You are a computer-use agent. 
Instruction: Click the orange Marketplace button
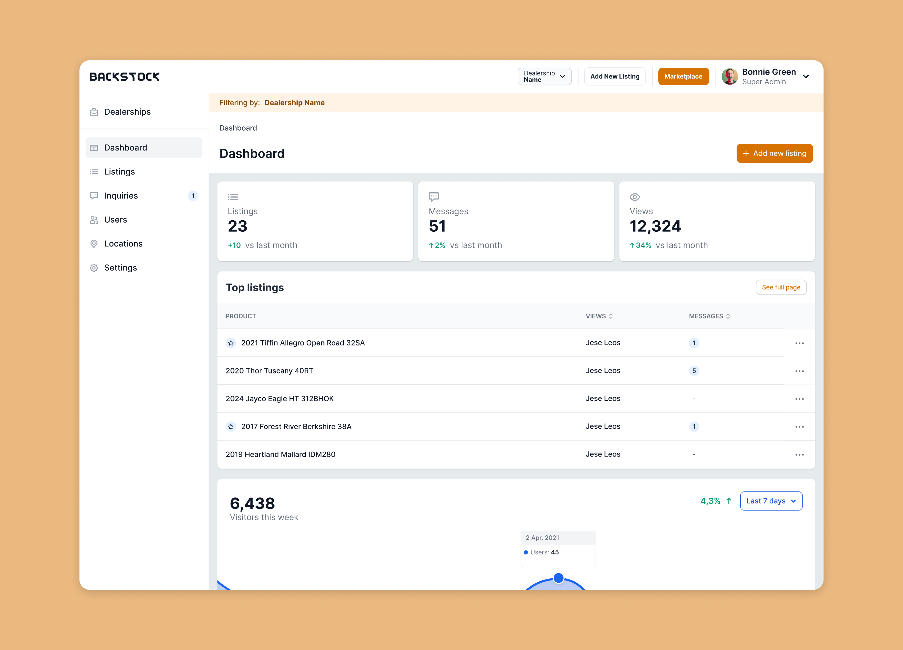point(683,76)
